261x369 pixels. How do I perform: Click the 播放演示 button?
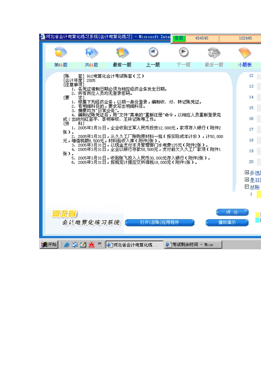click(x=227, y=222)
